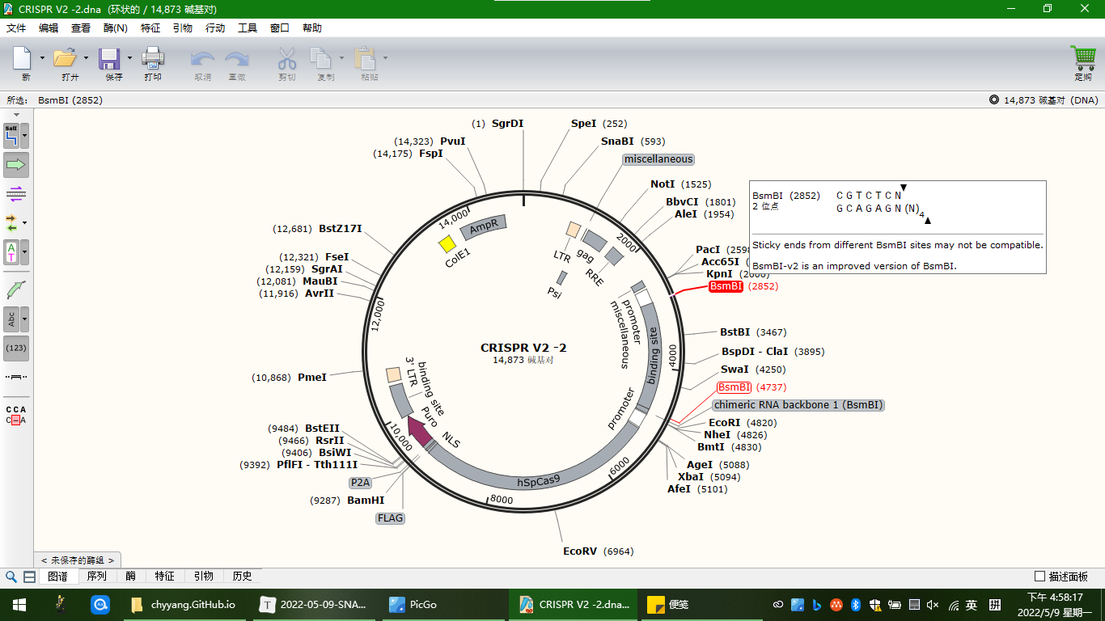The height and width of the screenshot is (621, 1105).
Task: Expand the Open file dropdown arrow
Action: point(86,57)
